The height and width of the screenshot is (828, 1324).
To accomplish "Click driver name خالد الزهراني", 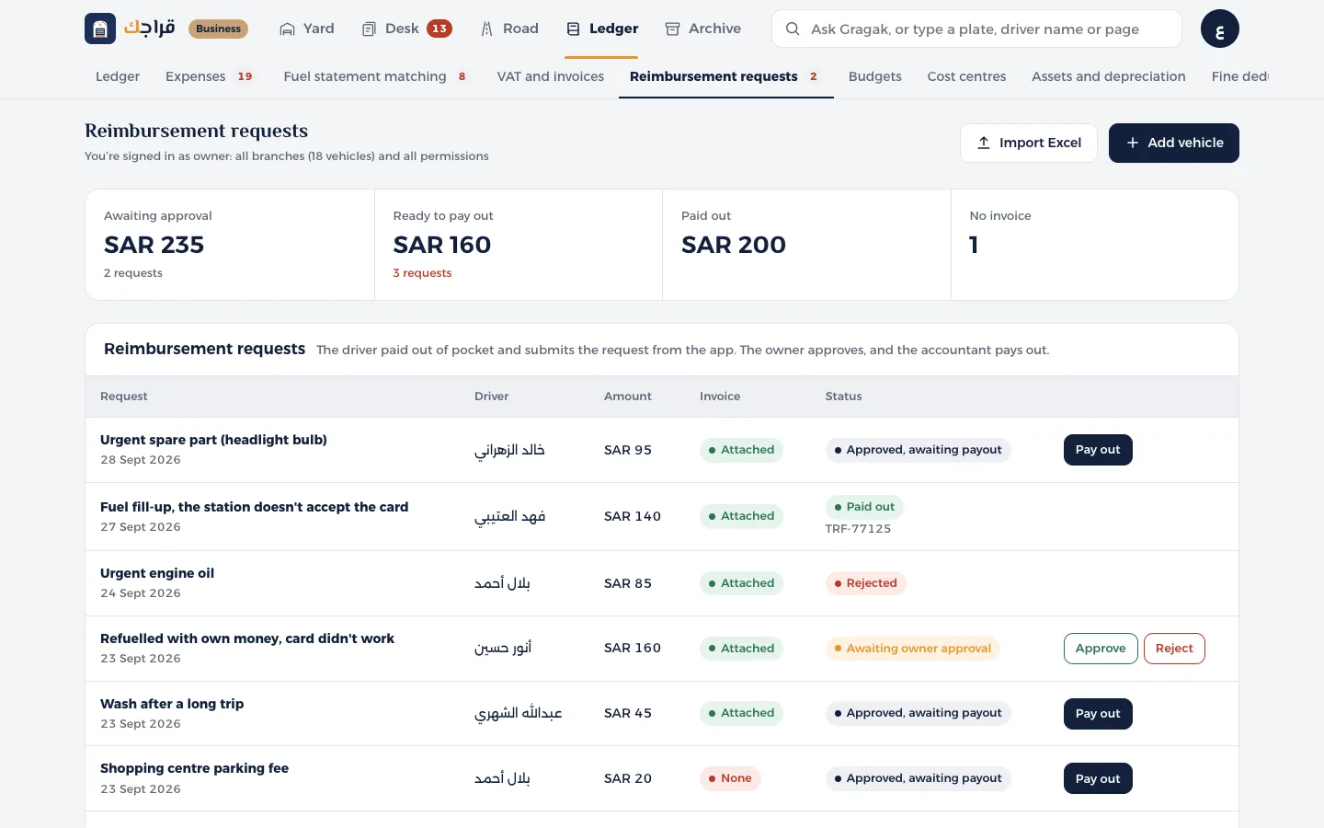I will point(509,450).
